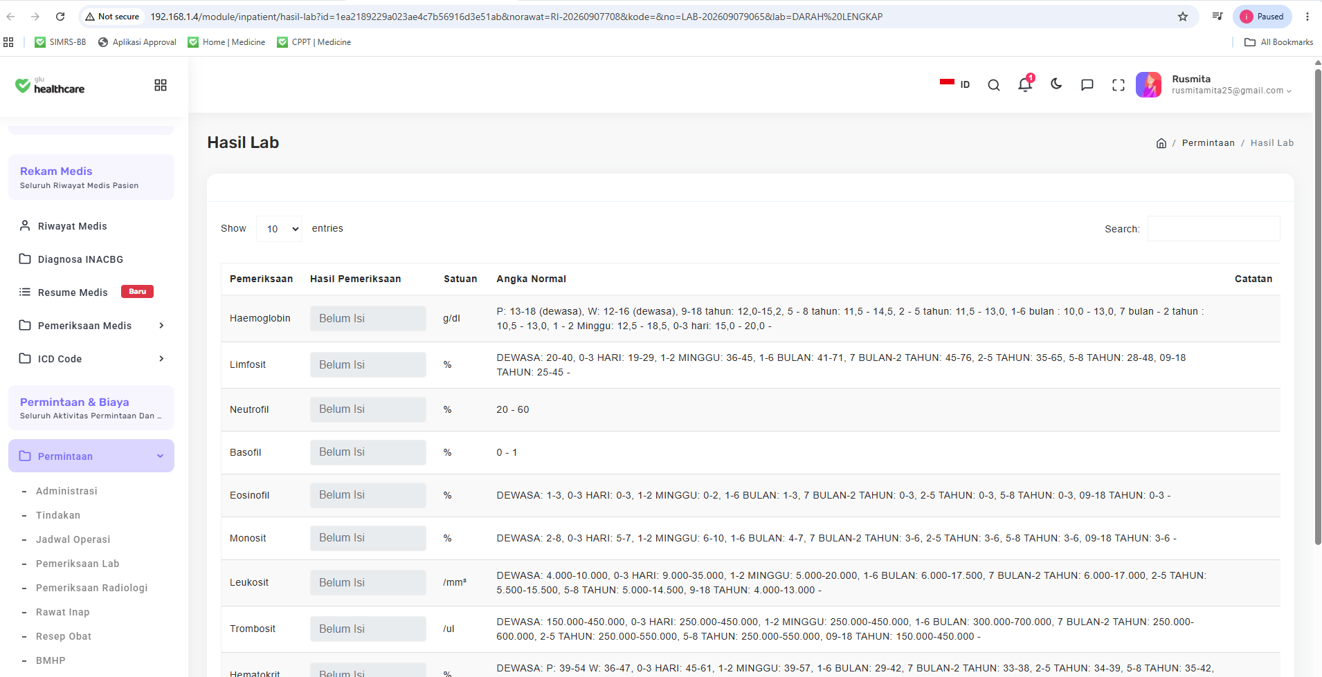Open the notifications bell icon
This screenshot has height=677, width=1322.
click(x=1025, y=84)
